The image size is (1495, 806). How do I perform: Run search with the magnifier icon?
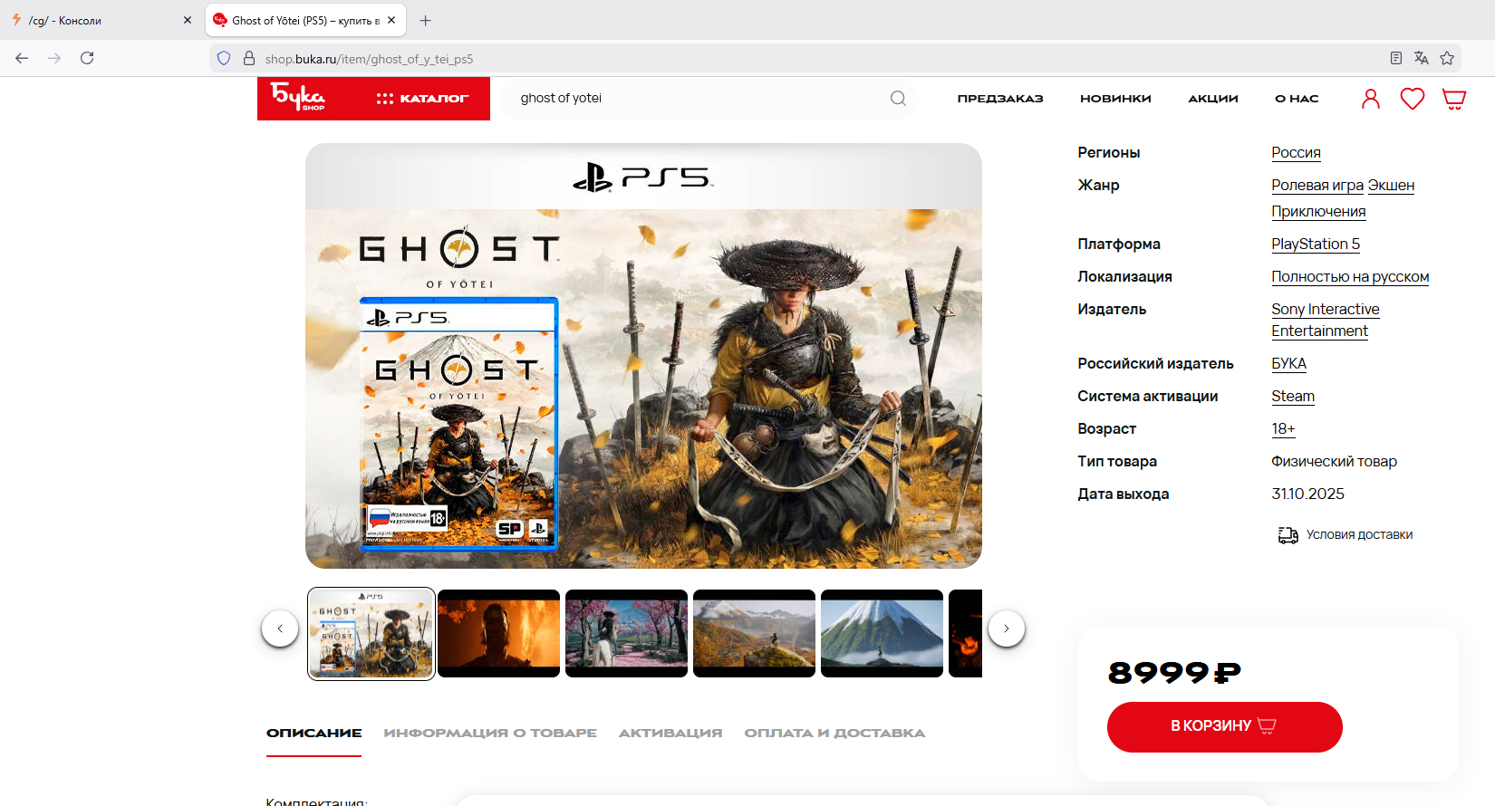(x=898, y=98)
